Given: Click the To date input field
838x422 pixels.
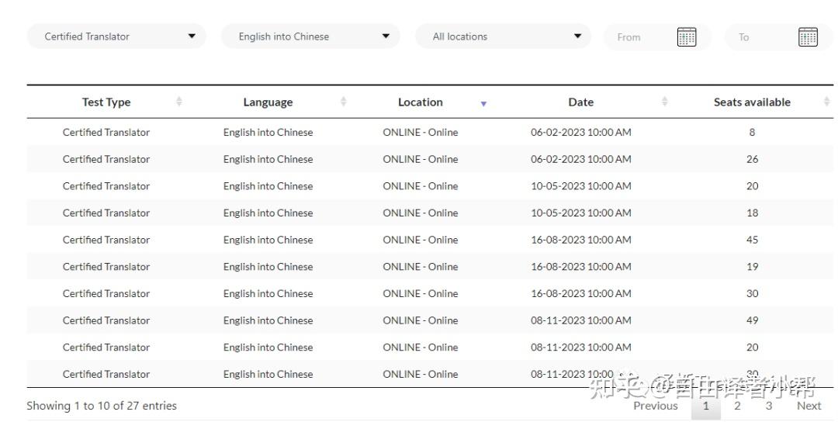Looking at the screenshot, I should [757, 36].
